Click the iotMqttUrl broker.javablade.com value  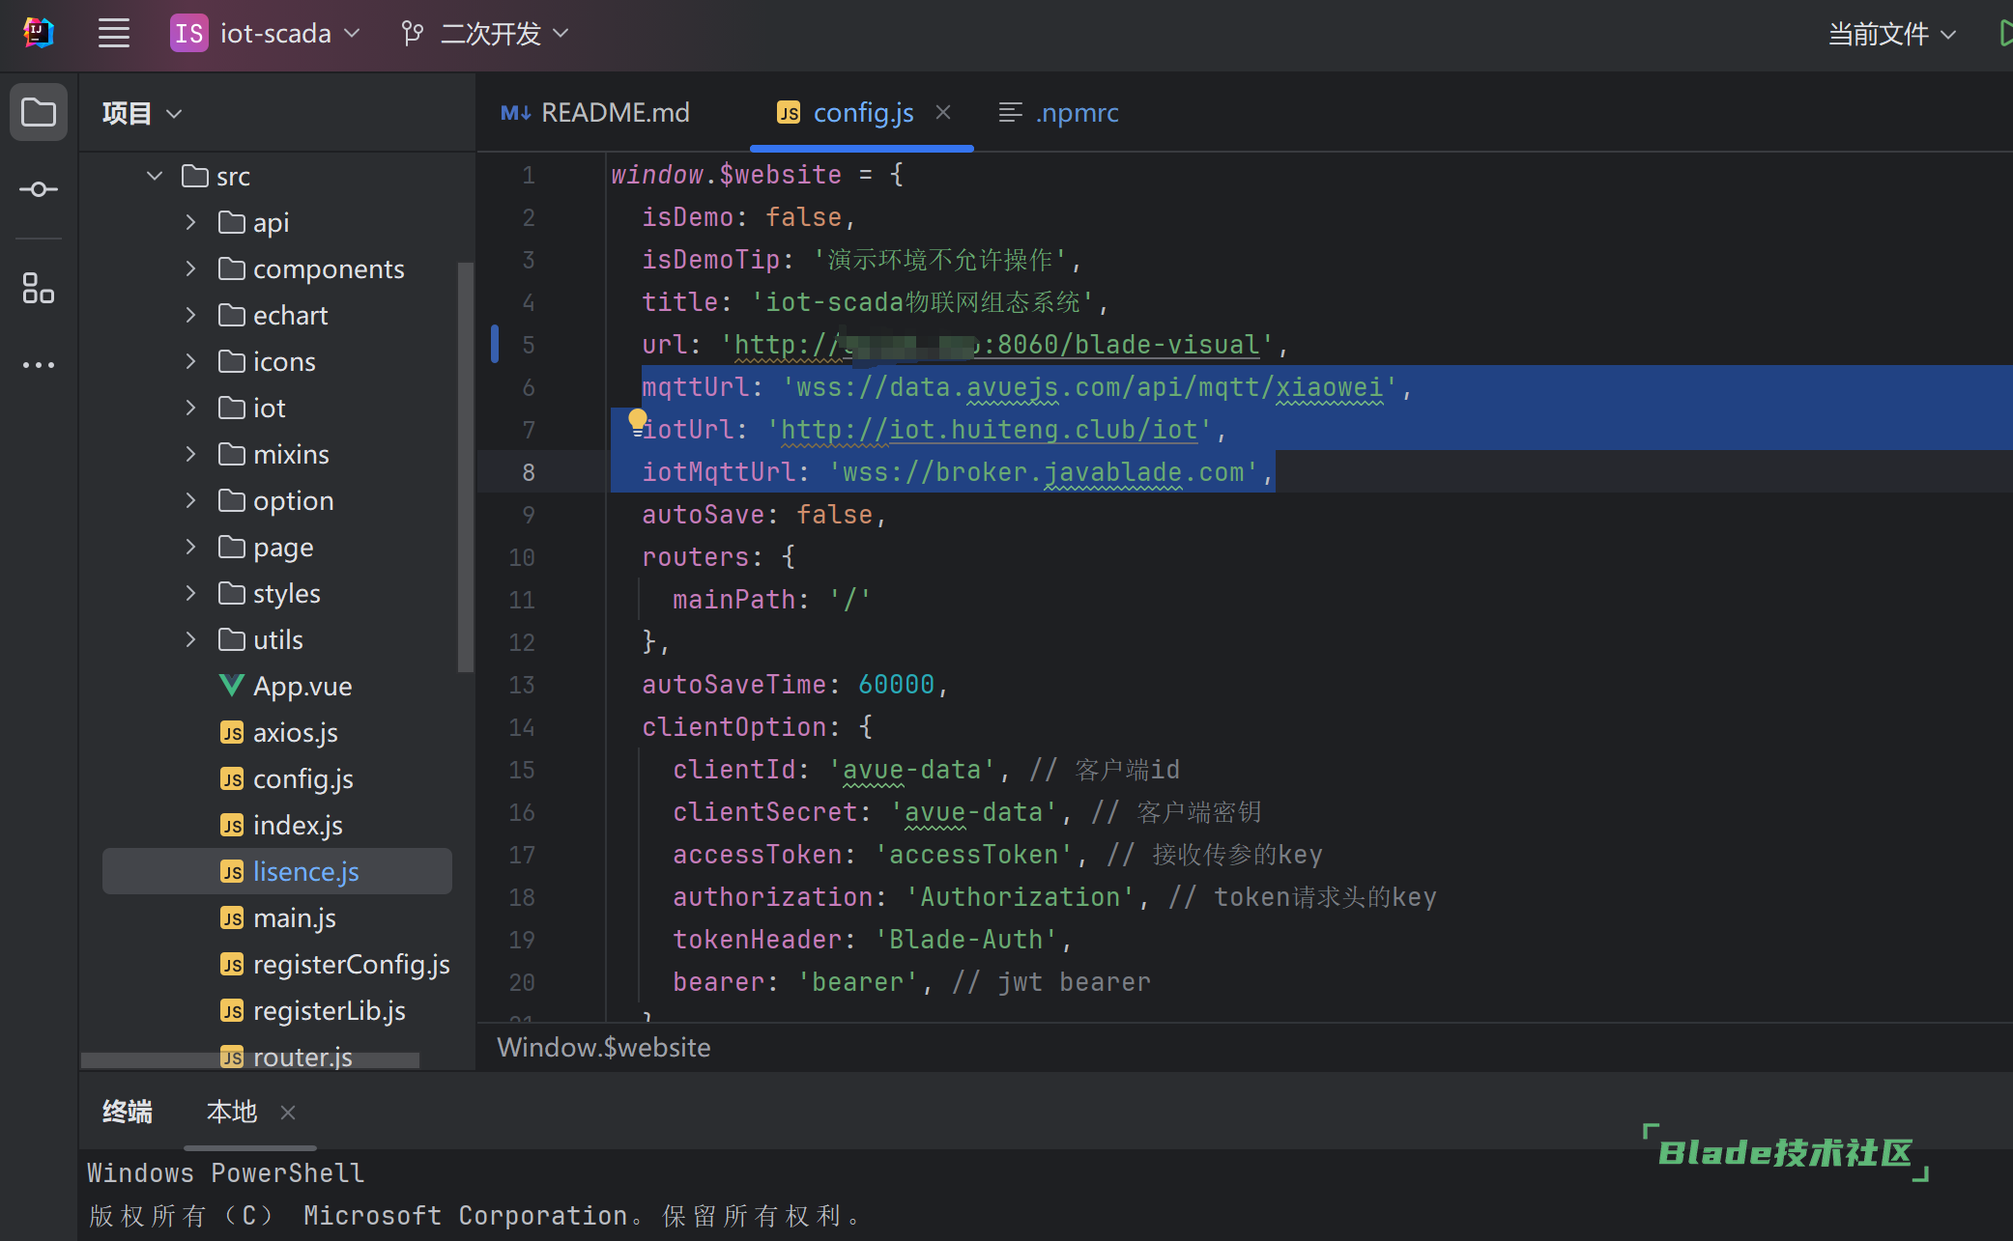pos(1043,472)
